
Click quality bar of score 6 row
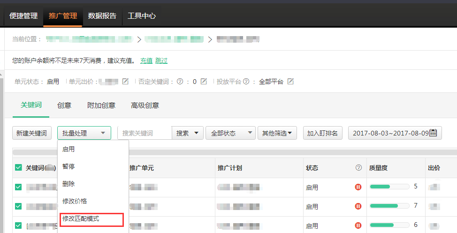pos(389,225)
